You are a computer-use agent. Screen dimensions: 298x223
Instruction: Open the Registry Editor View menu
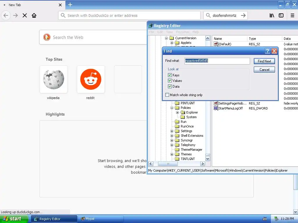(169, 32)
